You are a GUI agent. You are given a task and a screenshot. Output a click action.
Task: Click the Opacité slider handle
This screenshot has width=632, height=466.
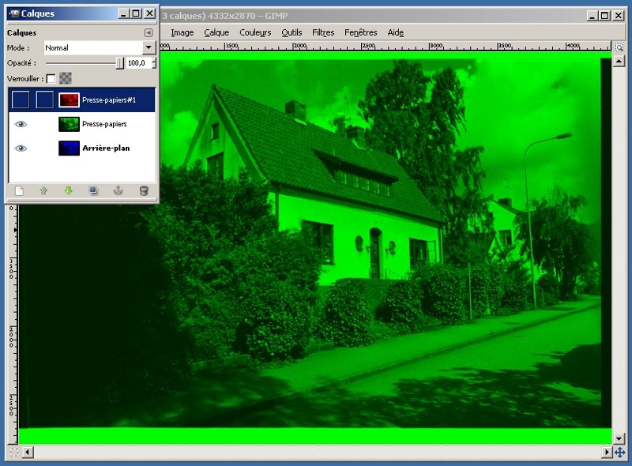[x=120, y=62]
